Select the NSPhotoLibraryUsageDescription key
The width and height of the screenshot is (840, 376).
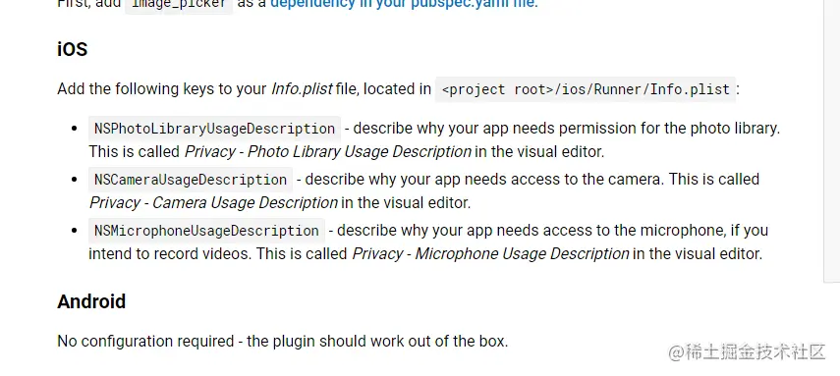pos(214,129)
